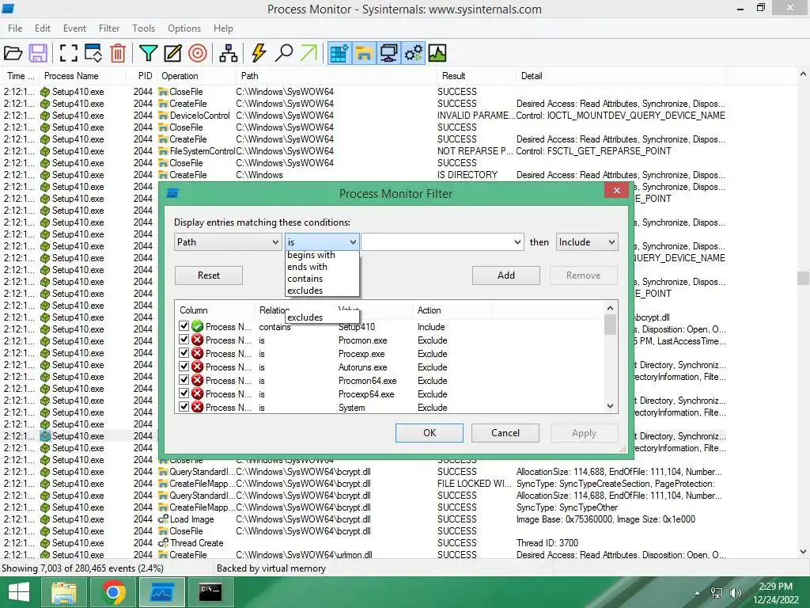
Task: Open Filter via the funnel icon
Action: point(148,53)
